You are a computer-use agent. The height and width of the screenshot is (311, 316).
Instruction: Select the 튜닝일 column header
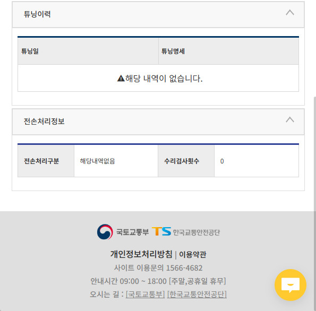point(88,51)
